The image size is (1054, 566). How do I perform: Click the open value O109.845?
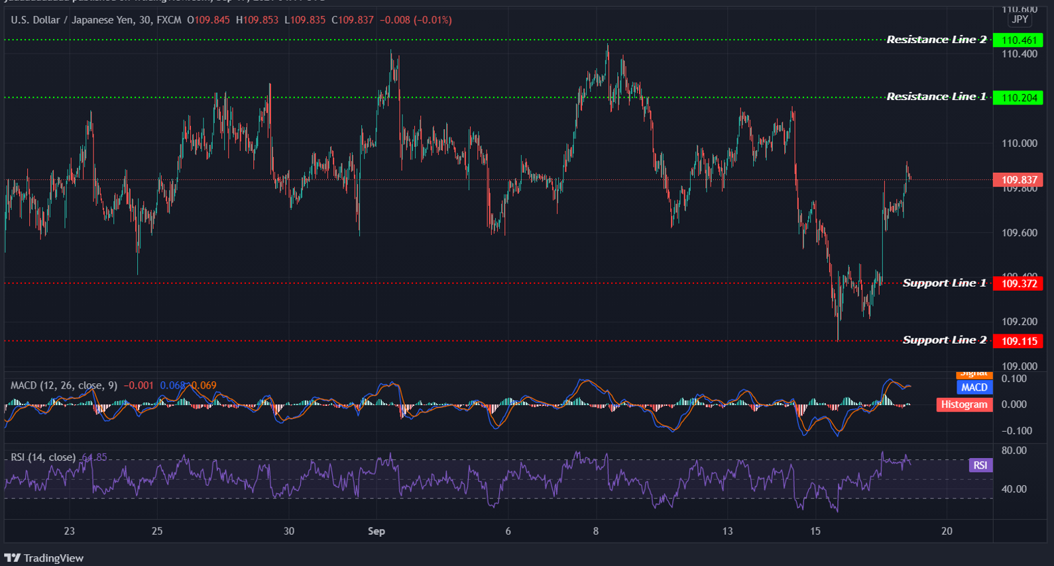208,20
